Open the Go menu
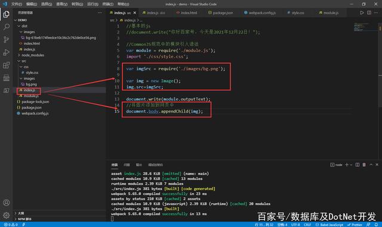The width and height of the screenshot is (382, 227). pyautogui.click(x=77, y=4)
